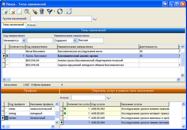Click the down arrow in main table scrollbar

[182, 75]
